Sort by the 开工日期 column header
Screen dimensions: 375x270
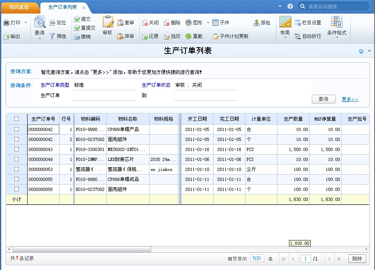(197, 119)
